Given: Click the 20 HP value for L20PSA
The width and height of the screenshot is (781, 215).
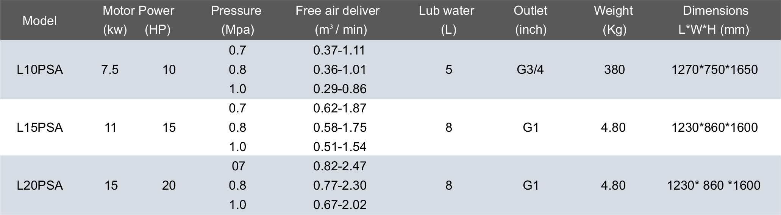Looking at the screenshot, I should (x=169, y=185).
